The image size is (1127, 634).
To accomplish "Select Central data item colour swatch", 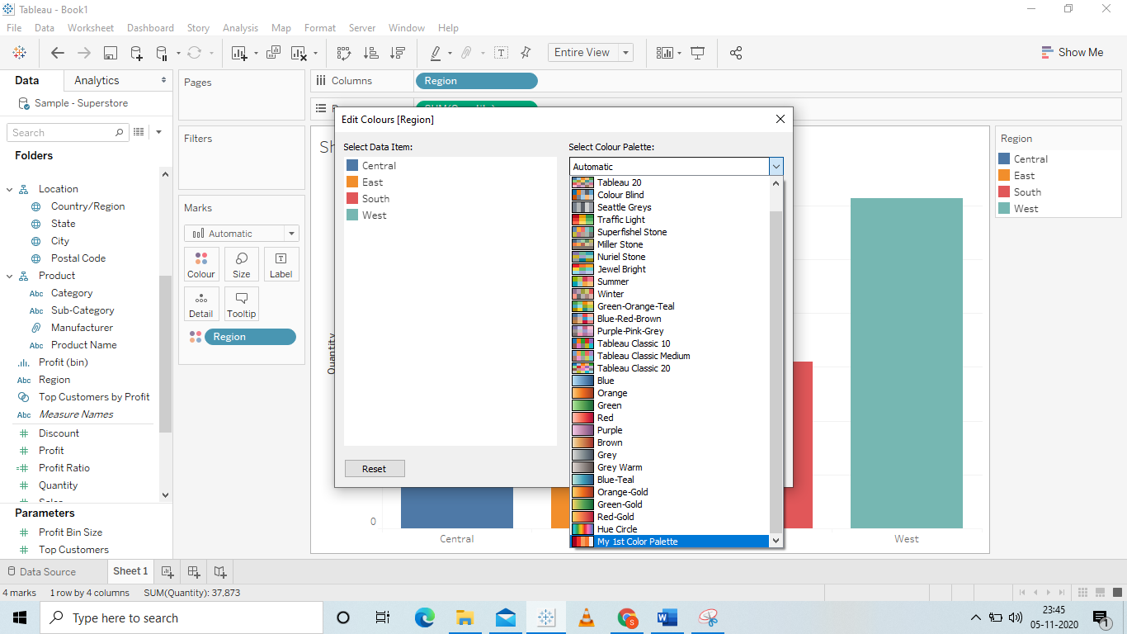I will point(352,166).
